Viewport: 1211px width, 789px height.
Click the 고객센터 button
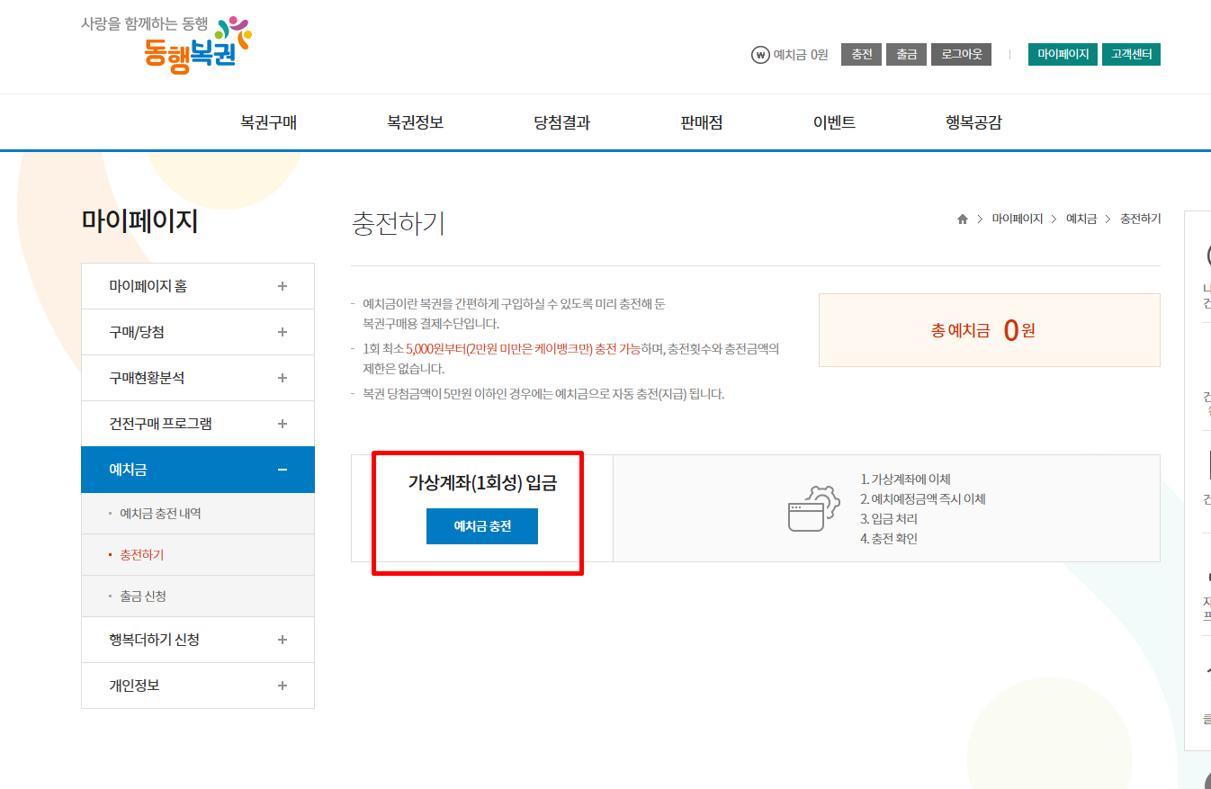(1132, 55)
